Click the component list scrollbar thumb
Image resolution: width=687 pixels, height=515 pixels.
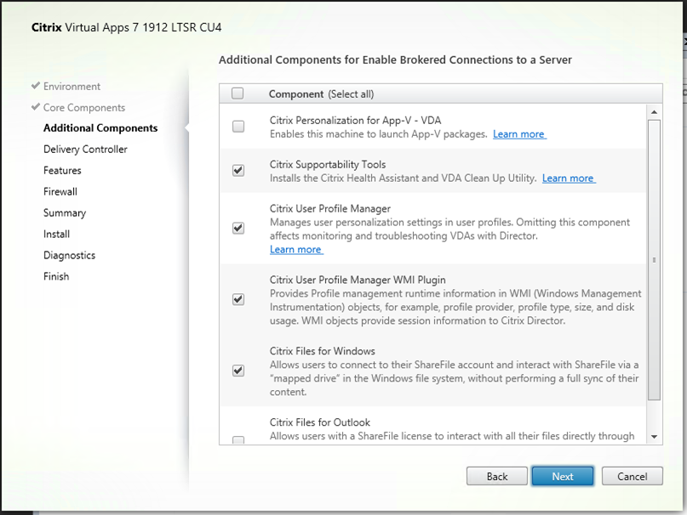coord(654,260)
